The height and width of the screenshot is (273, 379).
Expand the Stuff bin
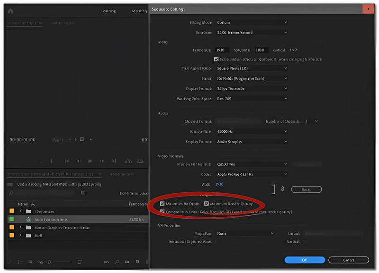click(20, 235)
